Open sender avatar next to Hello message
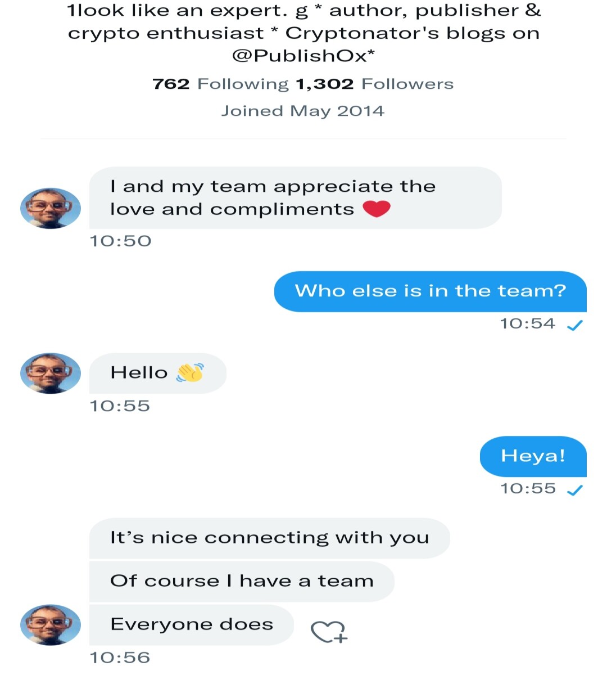This screenshot has width=607, height=675. point(51,373)
